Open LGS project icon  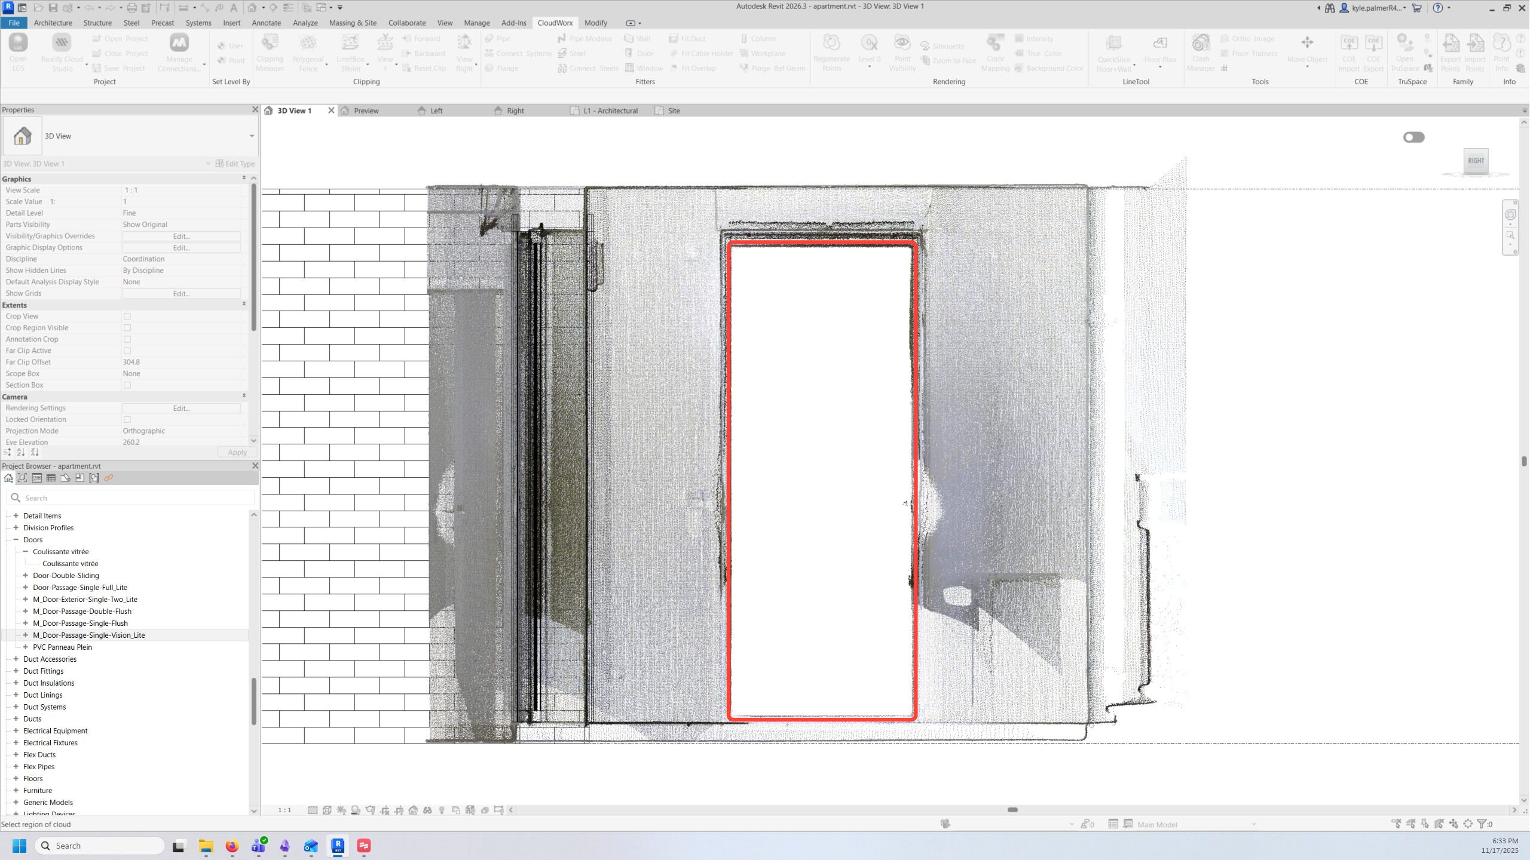[18, 43]
